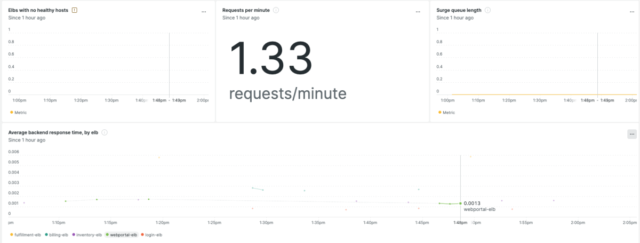The height and width of the screenshot is (243, 640).
Task: Toggle inventory-elb series in legend
Action: point(87,234)
